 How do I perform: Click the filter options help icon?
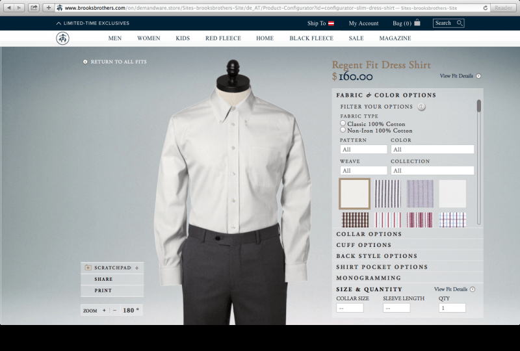coord(421,107)
